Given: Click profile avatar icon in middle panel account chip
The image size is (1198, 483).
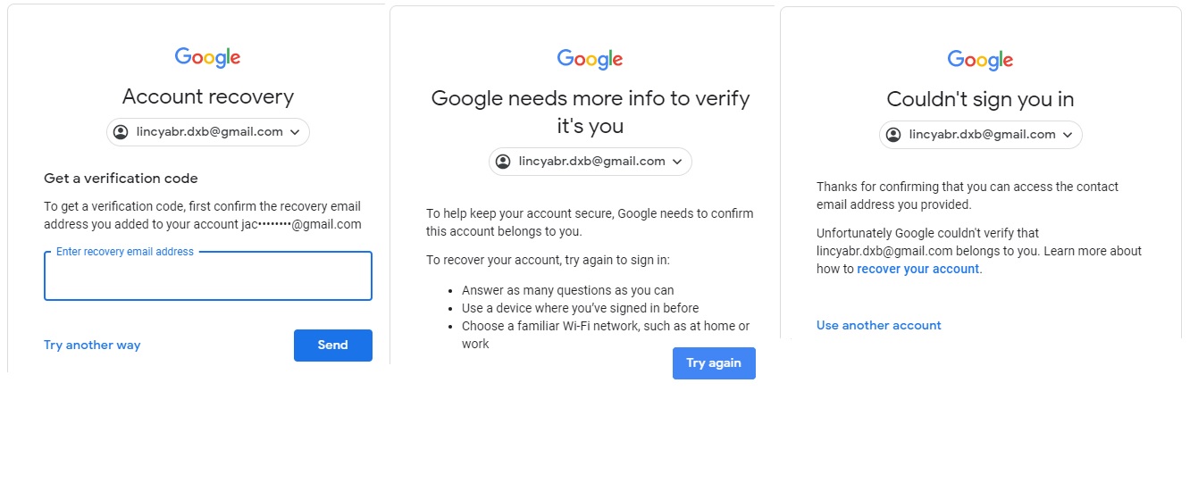Looking at the screenshot, I should [503, 162].
